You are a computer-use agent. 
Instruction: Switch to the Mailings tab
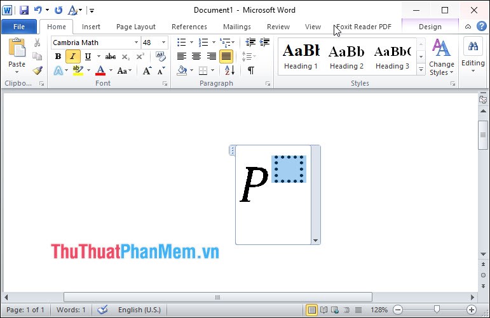pyautogui.click(x=237, y=27)
